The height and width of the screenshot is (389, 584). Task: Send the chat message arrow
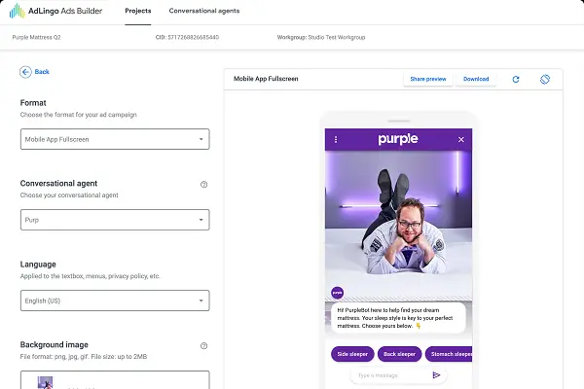[436, 374]
